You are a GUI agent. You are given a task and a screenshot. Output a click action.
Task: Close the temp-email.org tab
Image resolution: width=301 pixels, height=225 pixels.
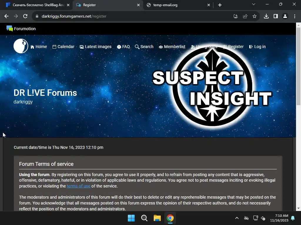point(209,5)
